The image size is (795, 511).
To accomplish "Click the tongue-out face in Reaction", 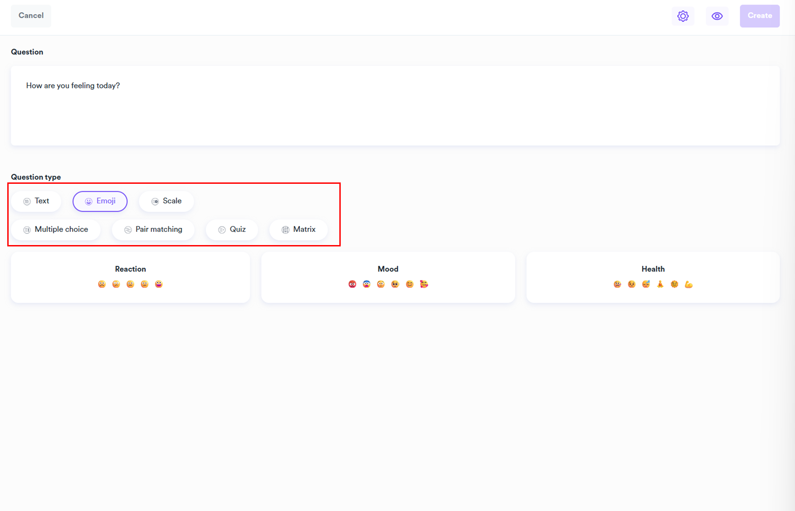I will (159, 284).
